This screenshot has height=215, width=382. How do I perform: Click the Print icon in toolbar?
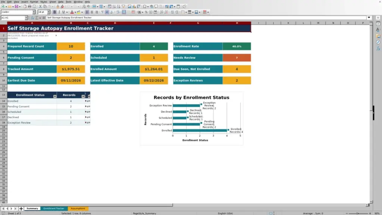pyautogui.click(x=29, y=6)
